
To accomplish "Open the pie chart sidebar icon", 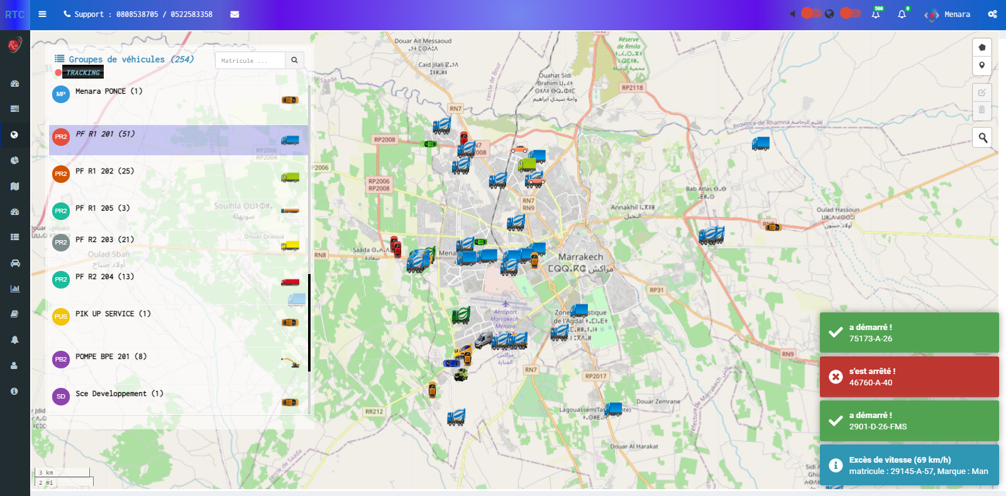I will pos(14,160).
